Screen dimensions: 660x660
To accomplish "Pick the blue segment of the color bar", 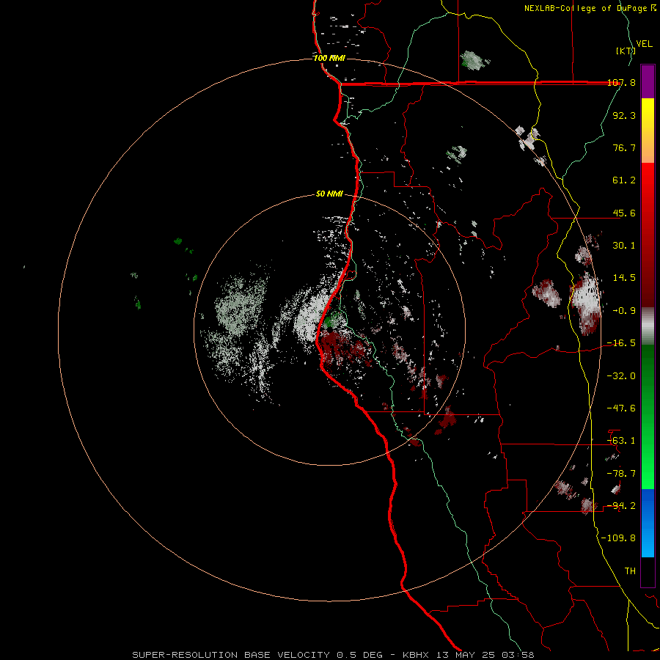I will pos(648,523).
